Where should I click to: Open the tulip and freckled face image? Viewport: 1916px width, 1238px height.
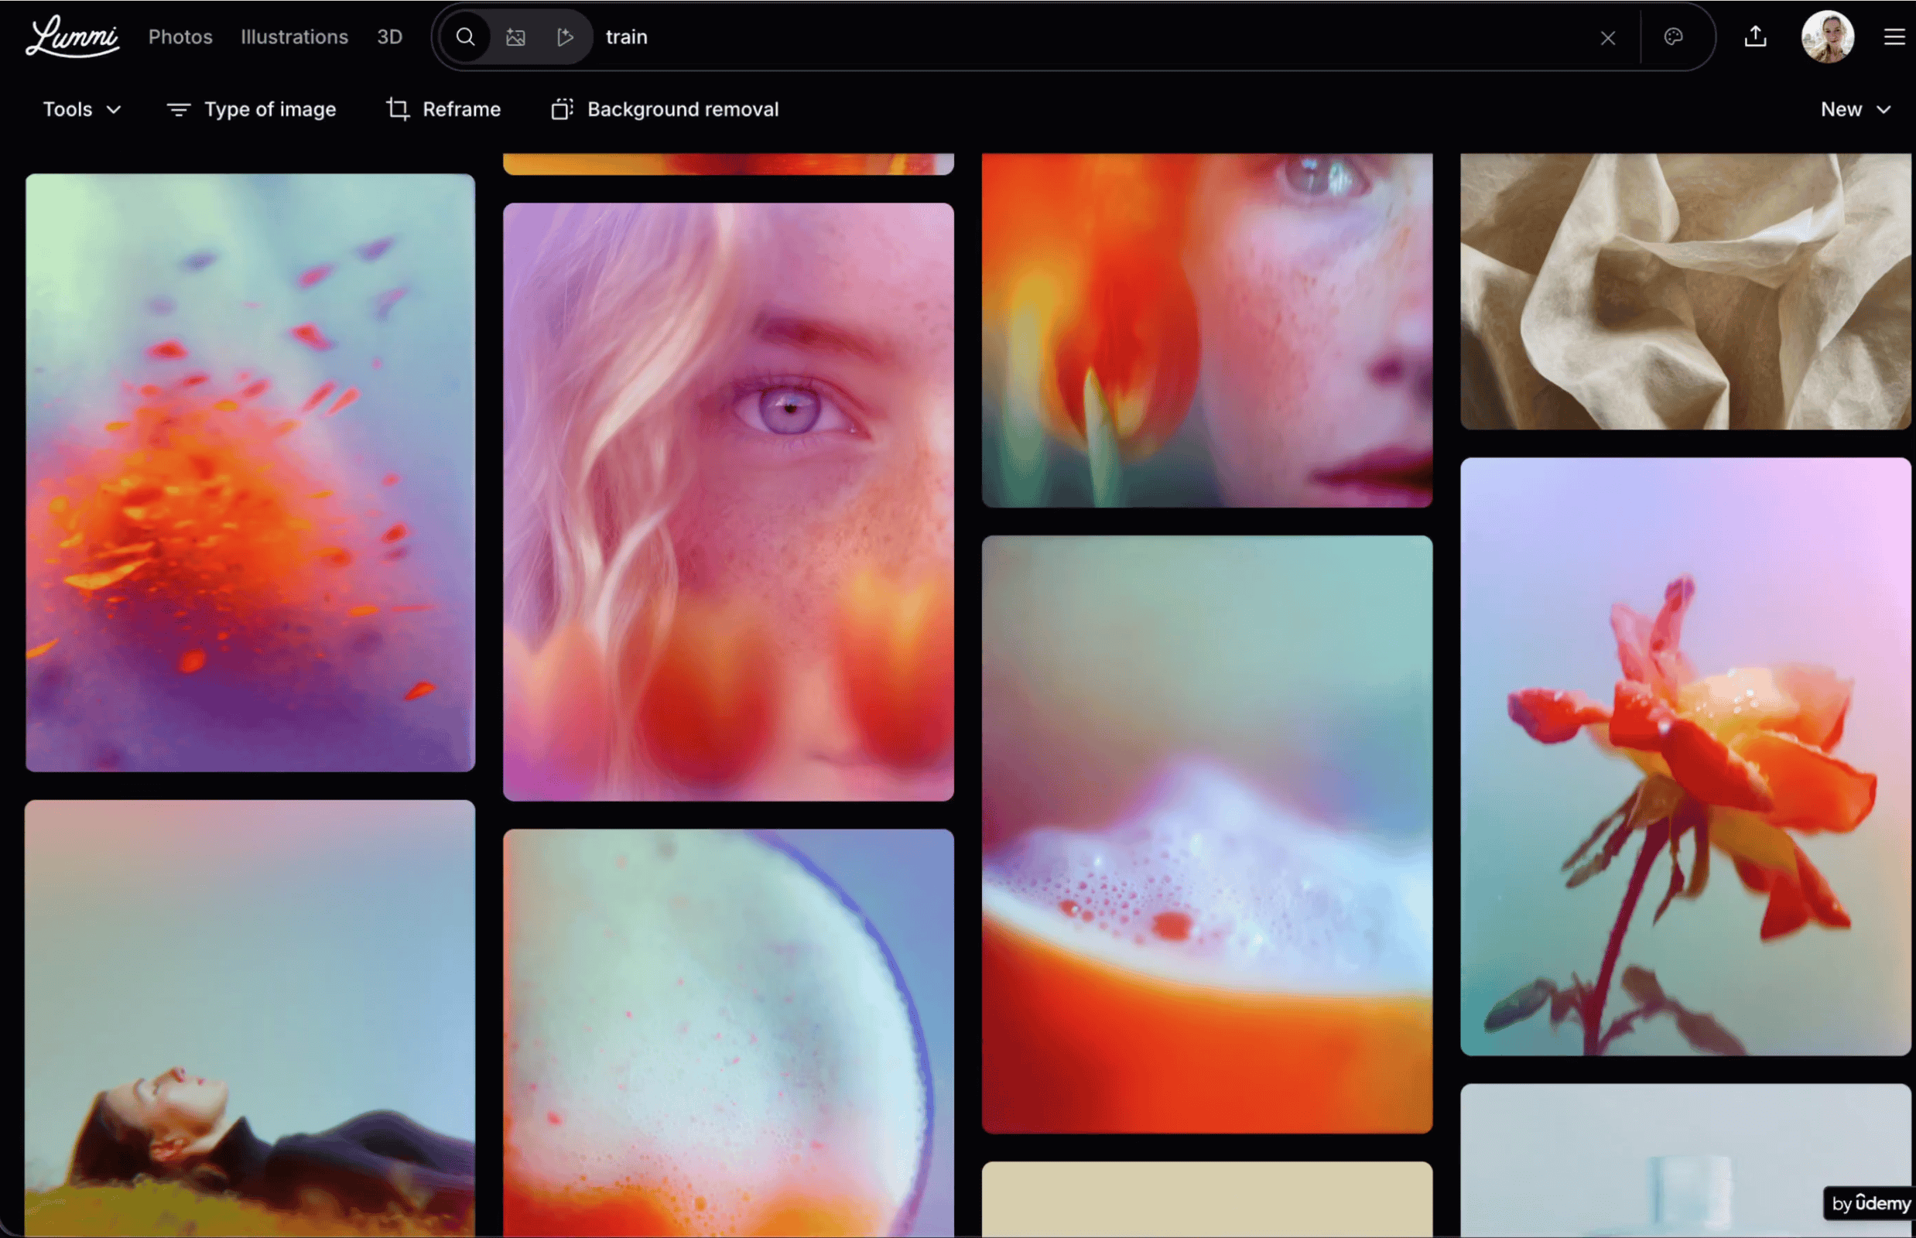(1207, 330)
